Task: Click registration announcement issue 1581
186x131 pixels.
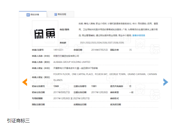Action: coord(94,86)
